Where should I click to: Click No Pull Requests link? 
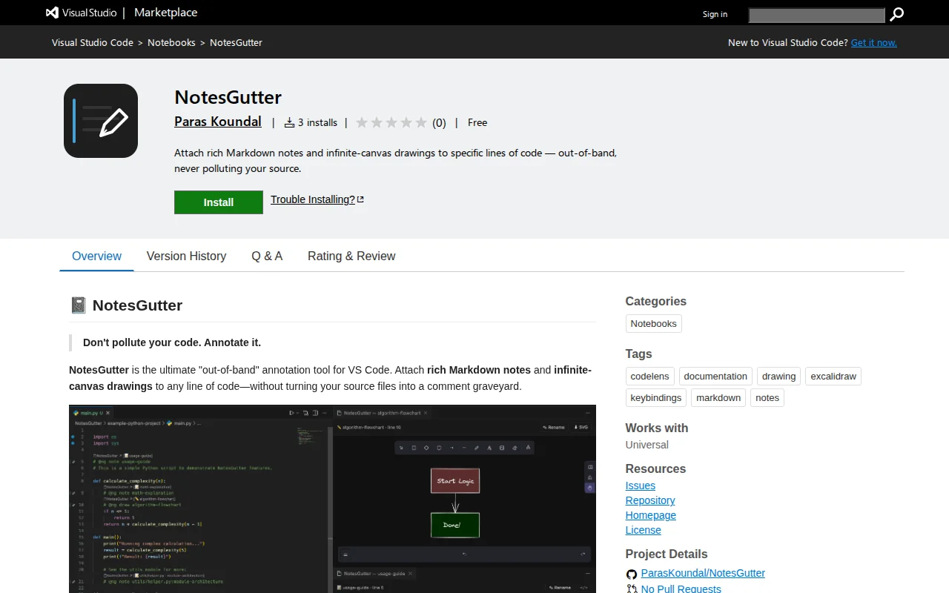(681, 589)
